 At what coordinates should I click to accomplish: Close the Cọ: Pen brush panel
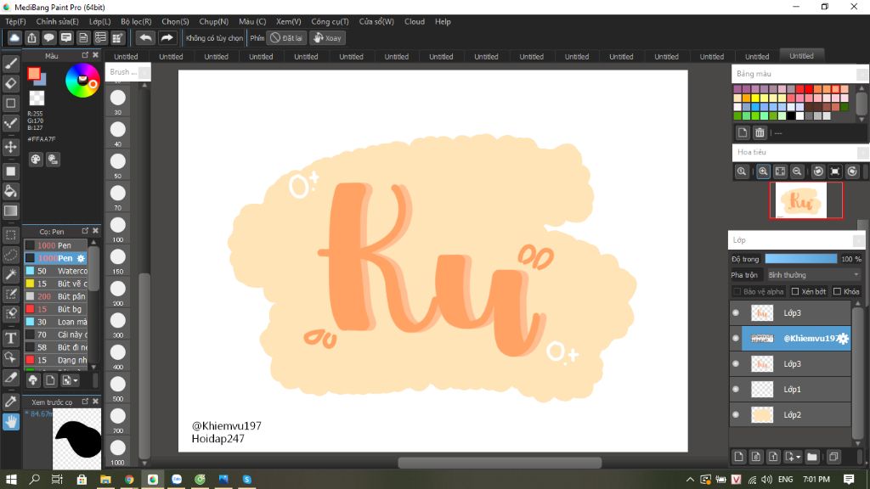[95, 231]
